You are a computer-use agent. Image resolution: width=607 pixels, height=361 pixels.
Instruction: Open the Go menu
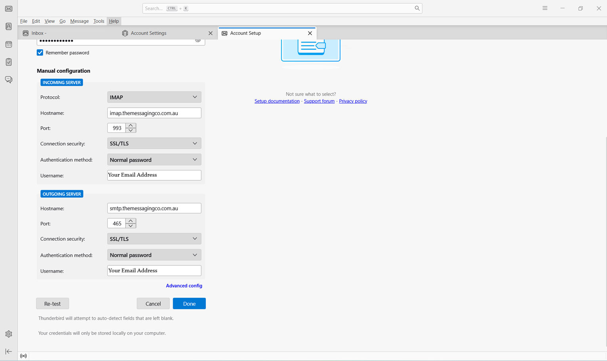tap(63, 21)
